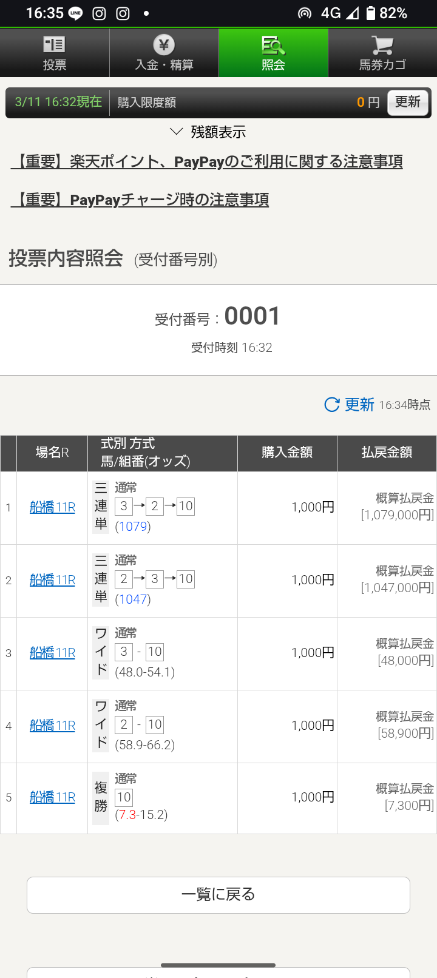Click the 一覧に戻る button

pos(218,895)
